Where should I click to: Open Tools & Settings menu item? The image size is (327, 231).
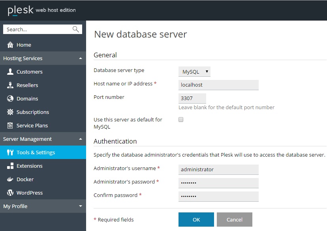coord(36,153)
